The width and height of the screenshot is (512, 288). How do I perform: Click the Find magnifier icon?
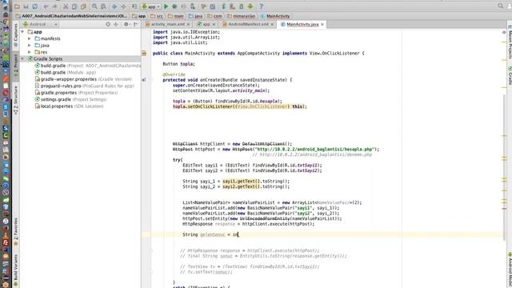tap(94, 6)
